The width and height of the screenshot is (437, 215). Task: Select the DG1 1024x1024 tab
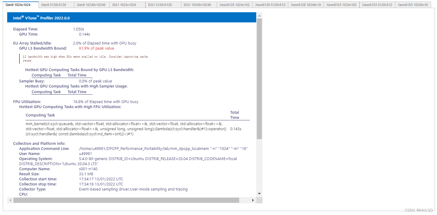tap(128, 5)
